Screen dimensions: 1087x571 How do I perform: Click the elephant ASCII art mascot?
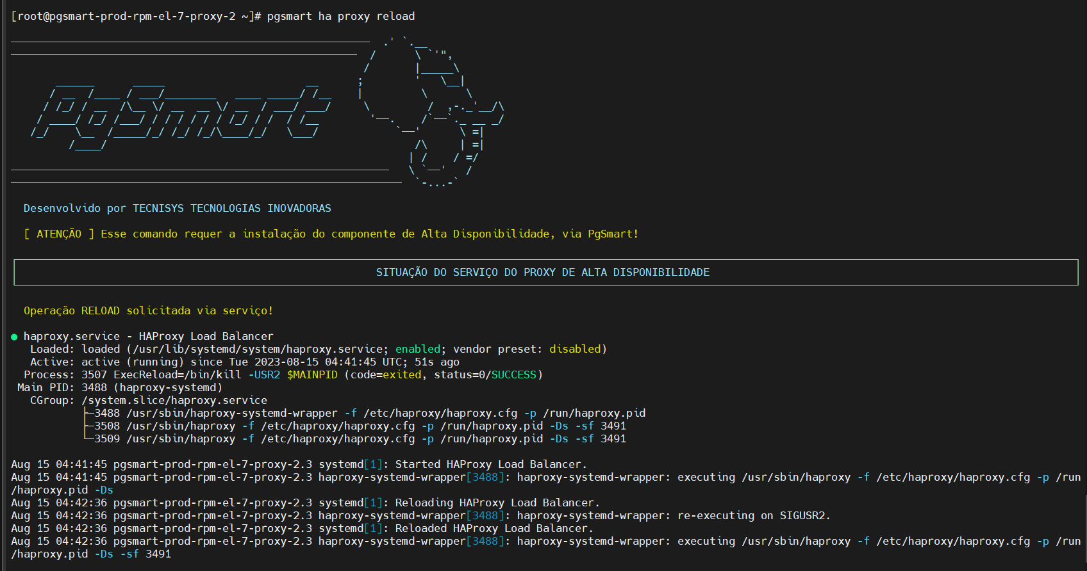point(431,113)
